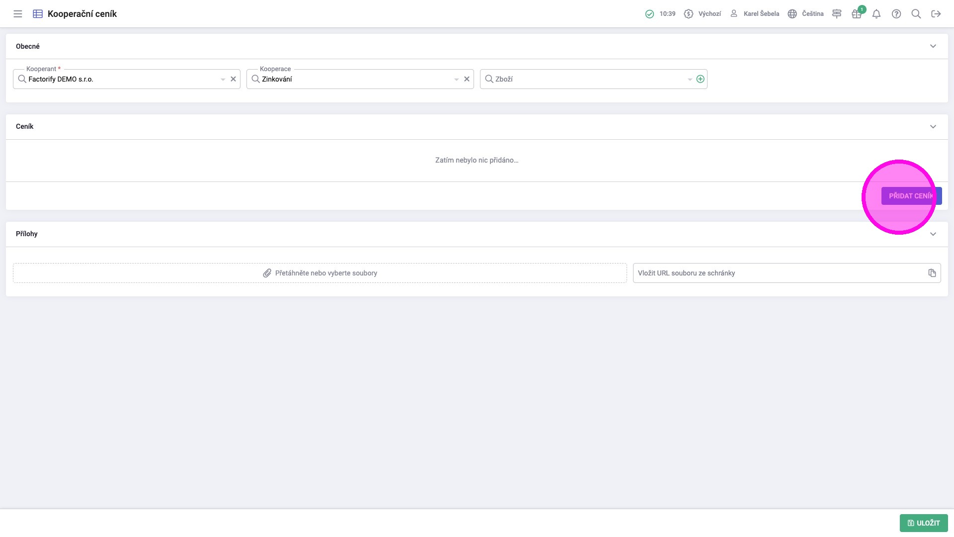Clear the Kooperace Zinkování value
954x537 pixels.
[467, 79]
